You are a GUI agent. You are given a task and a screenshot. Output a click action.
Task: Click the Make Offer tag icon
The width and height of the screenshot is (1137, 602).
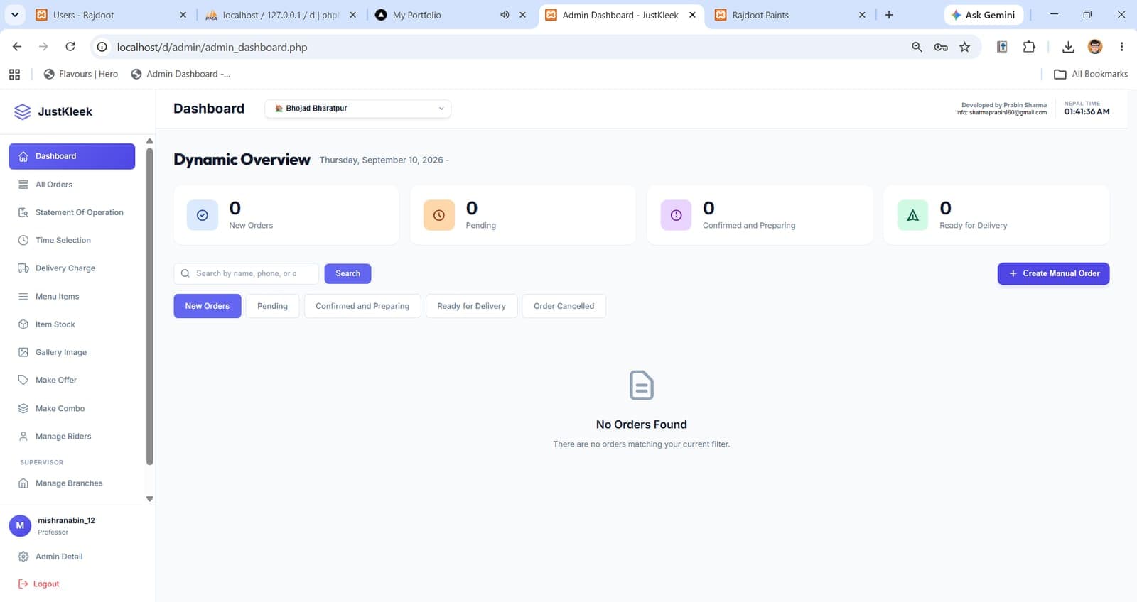23,380
